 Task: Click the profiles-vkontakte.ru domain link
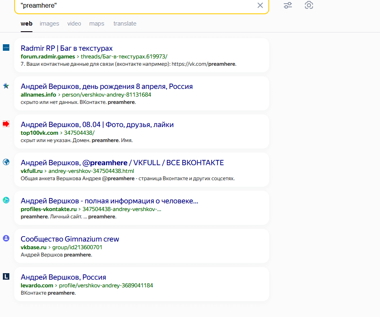pos(49,209)
